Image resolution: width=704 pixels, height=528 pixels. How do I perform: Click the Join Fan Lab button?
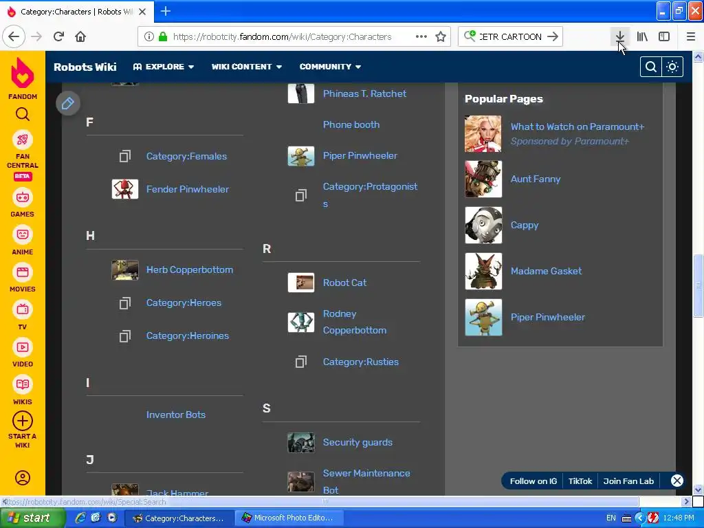[628, 481]
